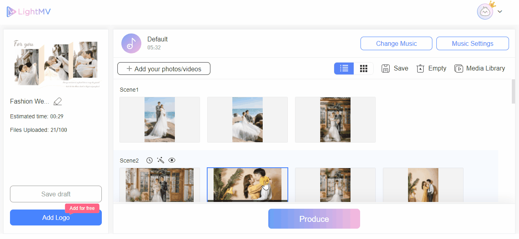Set Scene2 duration using the clock icon
Image resolution: width=519 pixels, height=239 pixels.
point(149,160)
